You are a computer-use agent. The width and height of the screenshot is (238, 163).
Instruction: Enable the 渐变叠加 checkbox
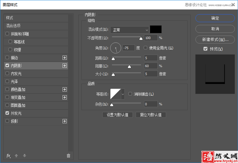[x=7, y=97]
